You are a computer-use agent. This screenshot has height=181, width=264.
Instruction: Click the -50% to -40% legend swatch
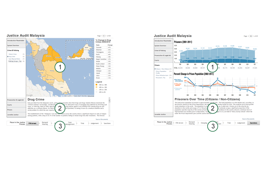[96, 85]
